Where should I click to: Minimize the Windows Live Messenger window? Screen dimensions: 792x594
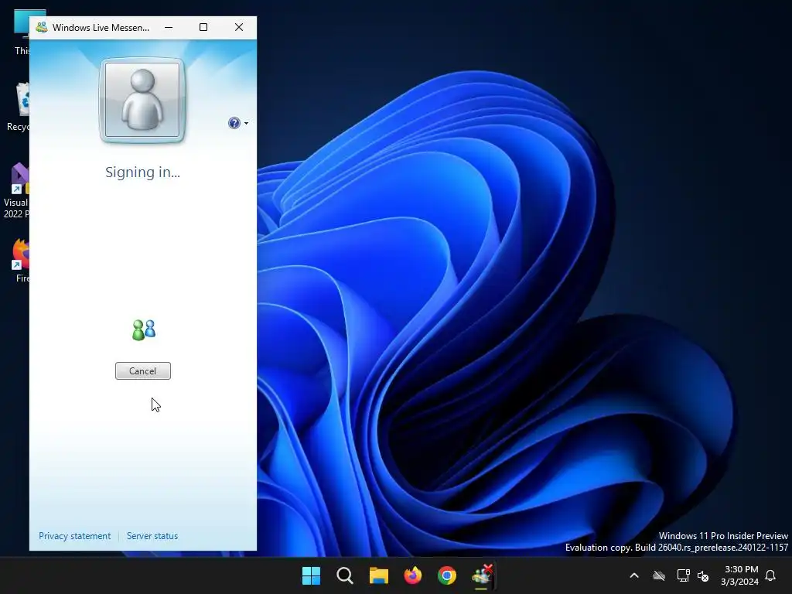(x=169, y=27)
